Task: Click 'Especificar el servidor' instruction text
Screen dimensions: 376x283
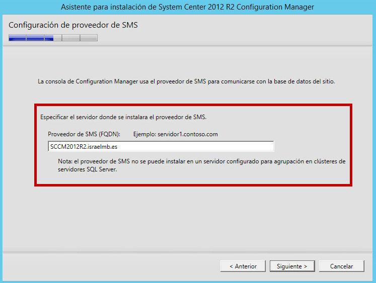Action: (x=123, y=117)
